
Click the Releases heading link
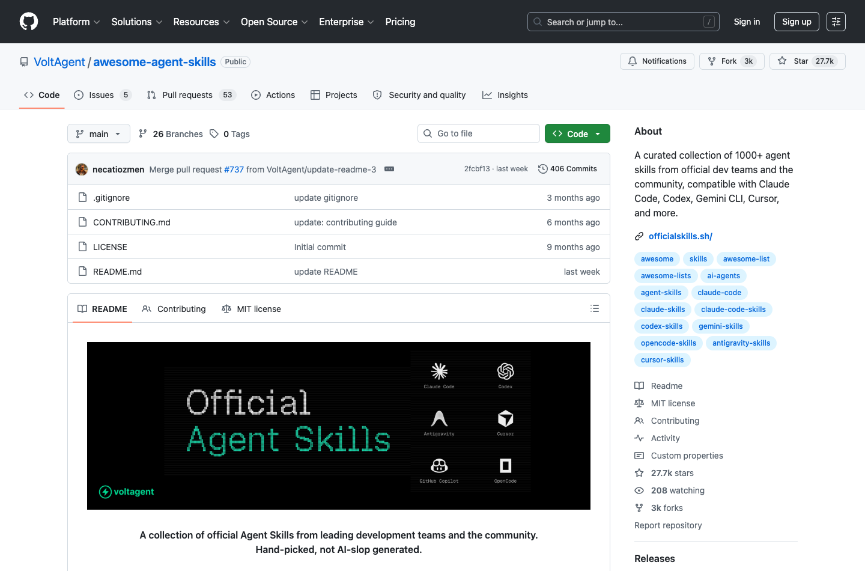[x=655, y=558]
